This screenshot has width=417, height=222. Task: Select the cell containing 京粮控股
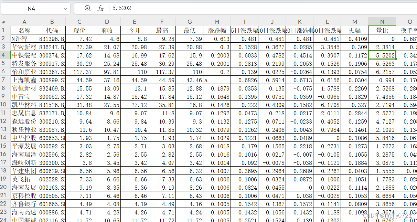point(24,195)
